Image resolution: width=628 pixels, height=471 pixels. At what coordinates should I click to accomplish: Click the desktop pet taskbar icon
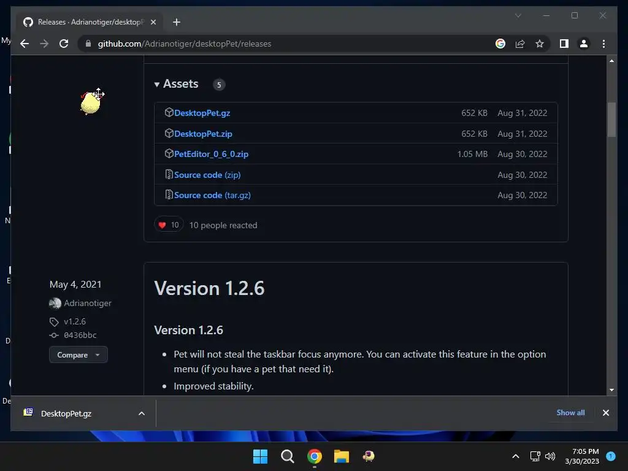click(369, 456)
